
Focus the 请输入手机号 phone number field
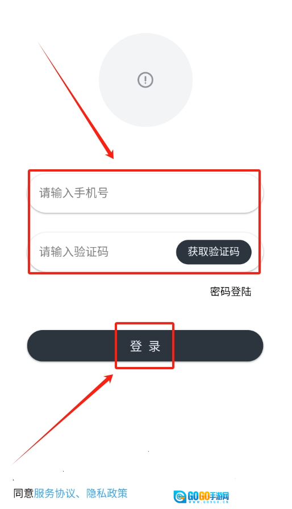point(145,193)
